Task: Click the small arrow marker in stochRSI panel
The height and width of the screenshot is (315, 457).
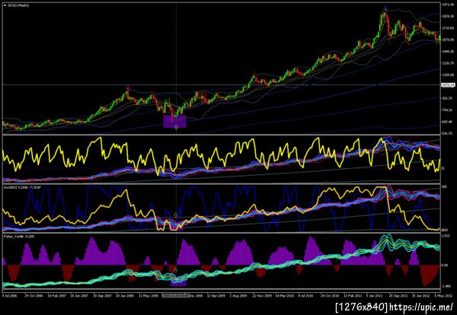Action: pyautogui.click(x=175, y=215)
